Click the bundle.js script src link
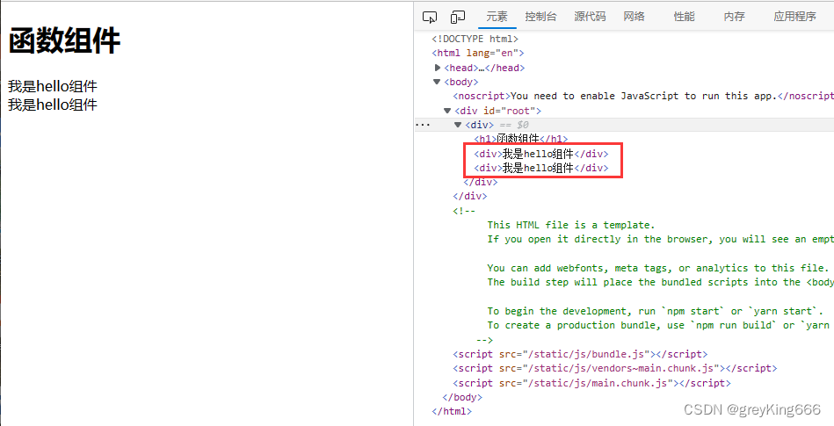Viewport: 834px width, 426px height. tap(590, 354)
